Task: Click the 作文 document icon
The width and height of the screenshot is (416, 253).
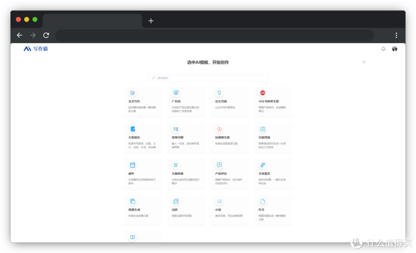Action: pyautogui.click(x=263, y=201)
